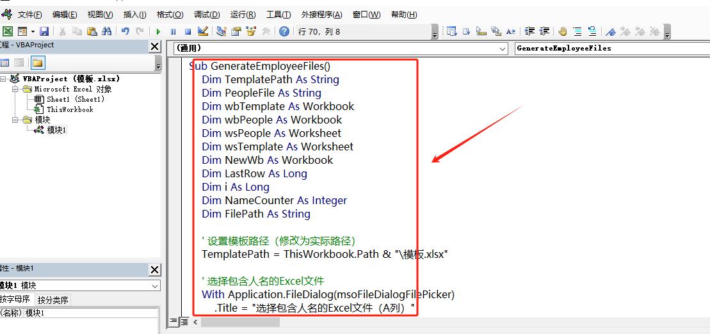Toggle Folders view in project panel

point(38,63)
